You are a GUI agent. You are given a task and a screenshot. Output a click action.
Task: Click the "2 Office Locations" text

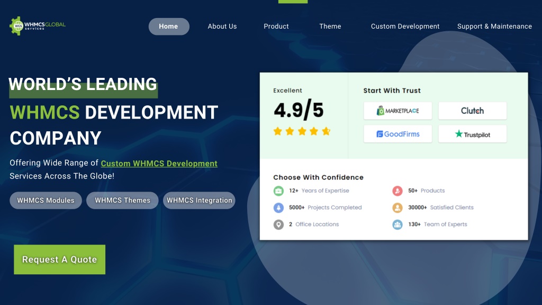[314, 225]
